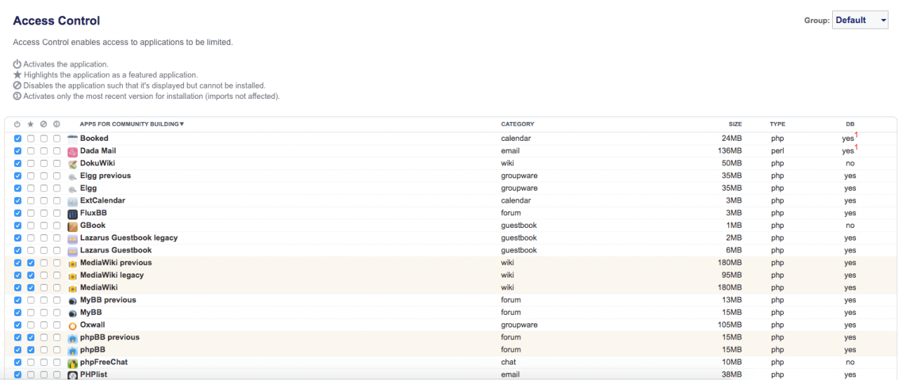Screen dimensions: 898x380
Task: Click the Lazarus Guestbook app icon
Action: tap(72, 251)
